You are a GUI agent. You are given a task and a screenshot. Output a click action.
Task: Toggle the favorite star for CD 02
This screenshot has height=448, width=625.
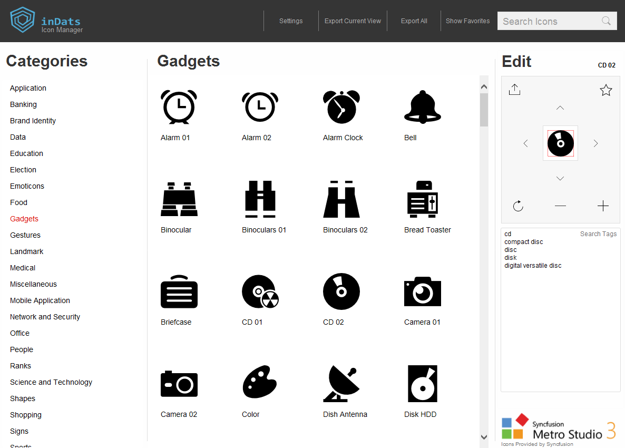606,90
